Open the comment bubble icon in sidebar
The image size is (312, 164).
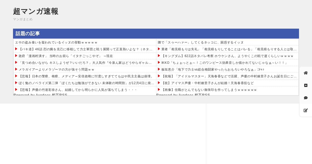coord(306,98)
